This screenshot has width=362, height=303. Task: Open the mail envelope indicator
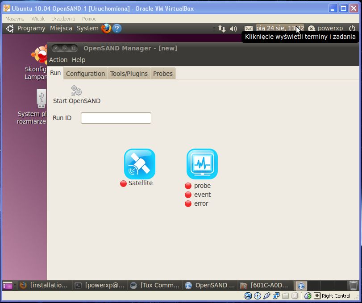[249, 29]
